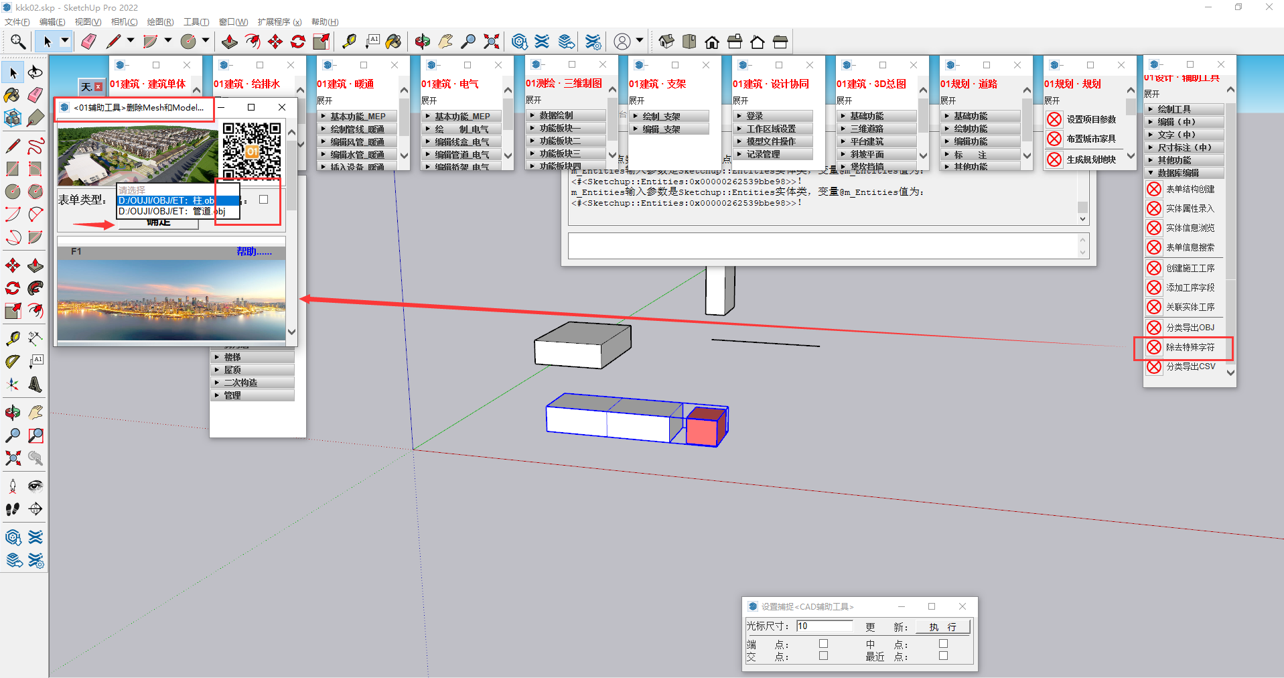Open the Line tool dropdown arrow
The image size is (1284, 678).
pos(131,41)
